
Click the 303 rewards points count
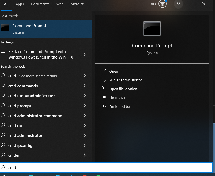[153, 4]
